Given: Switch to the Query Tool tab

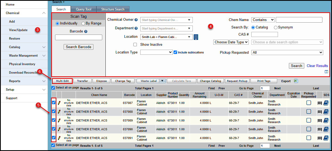Looking at the screenshot, I should 84,9.
